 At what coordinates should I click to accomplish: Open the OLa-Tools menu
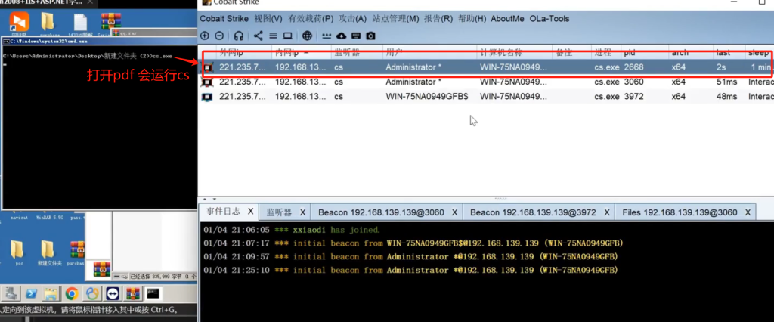pyautogui.click(x=550, y=19)
